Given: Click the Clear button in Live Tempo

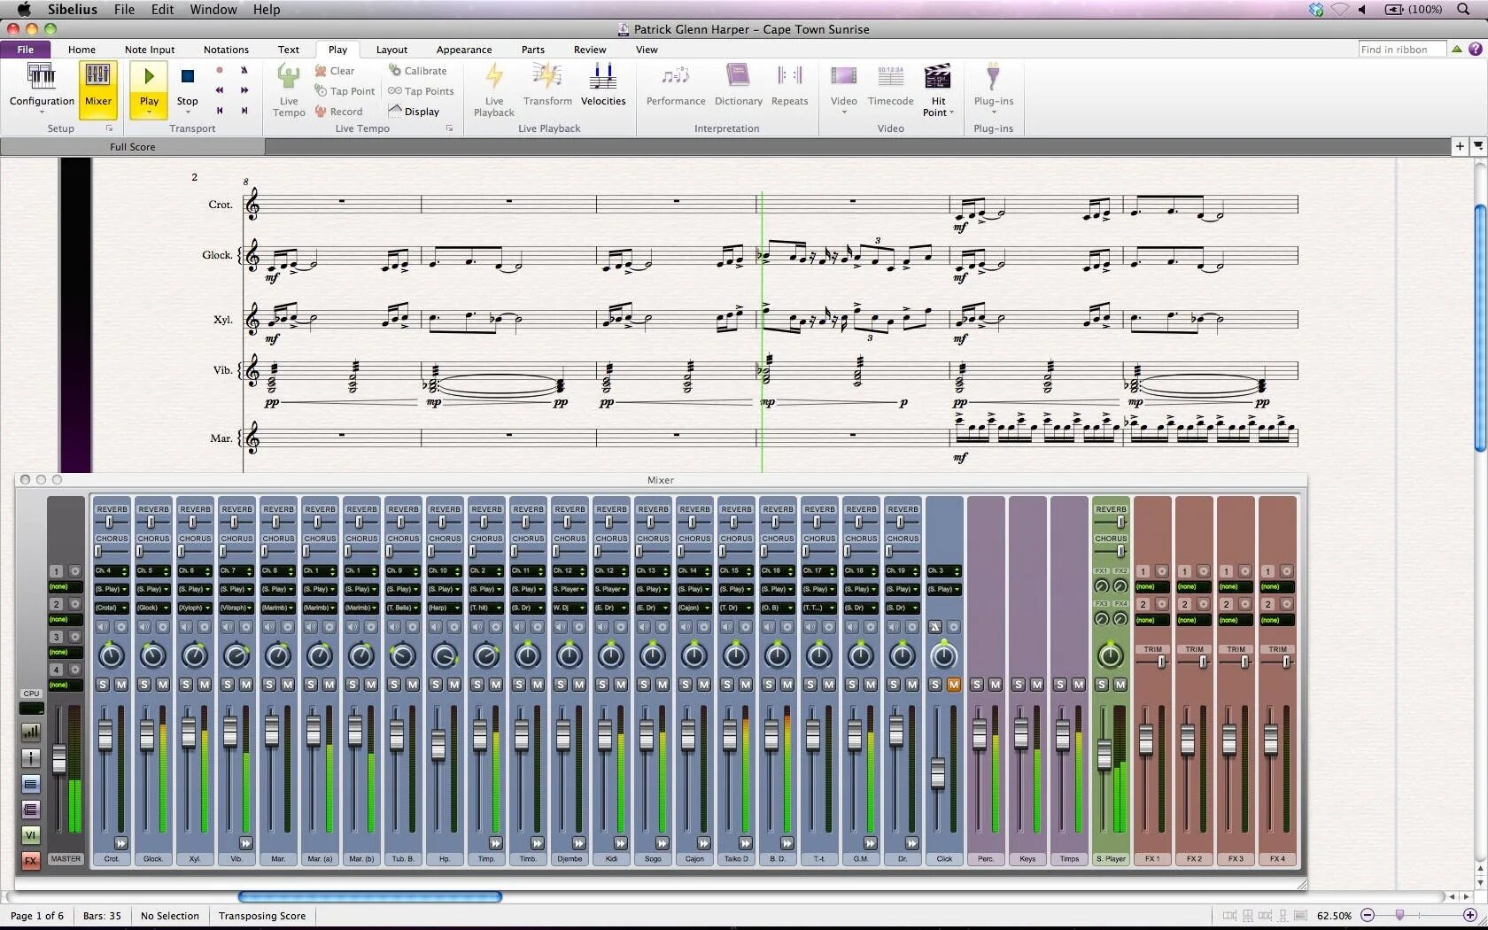Looking at the screenshot, I should point(335,71).
